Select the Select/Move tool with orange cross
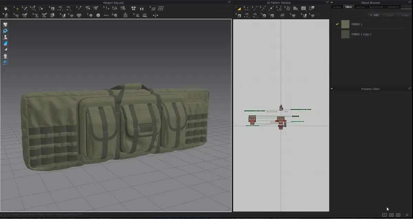The width and height of the screenshot is (413, 219). pos(17,8)
